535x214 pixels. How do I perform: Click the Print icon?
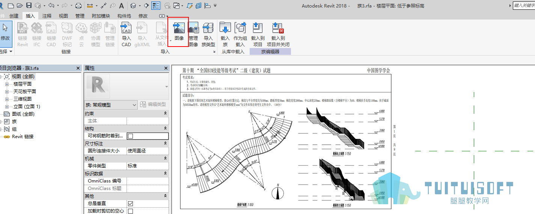coord(78,6)
